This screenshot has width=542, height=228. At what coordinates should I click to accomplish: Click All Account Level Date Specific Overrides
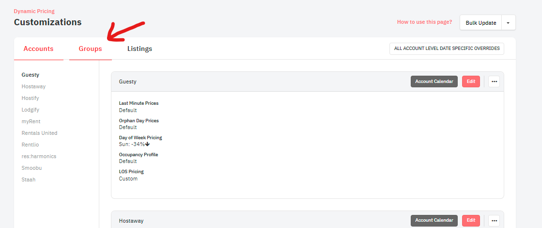pyautogui.click(x=447, y=49)
